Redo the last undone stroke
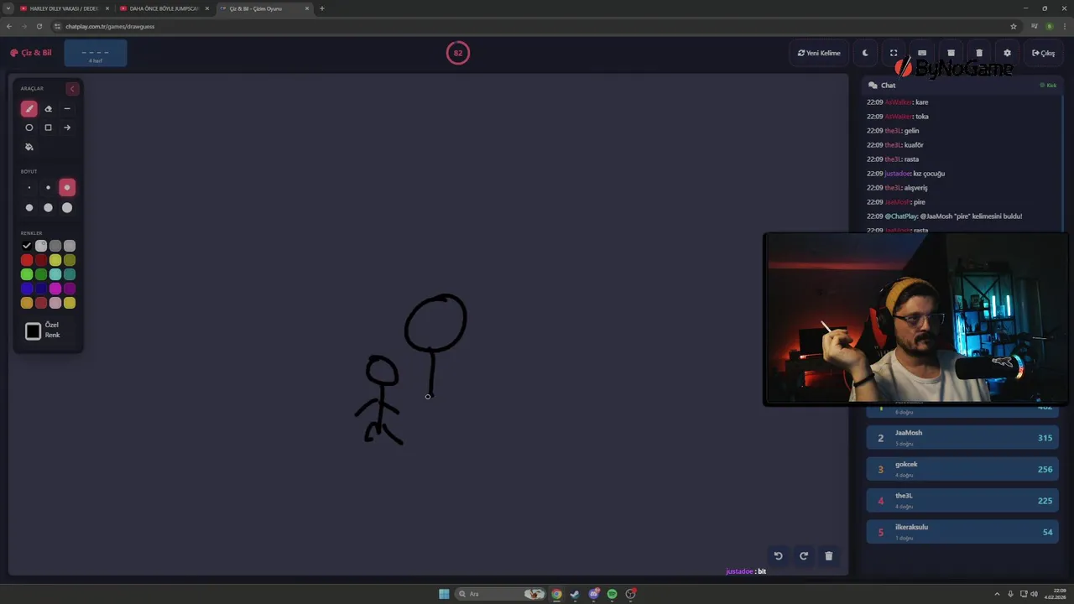This screenshot has width=1074, height=604. [x=803, y=555]
